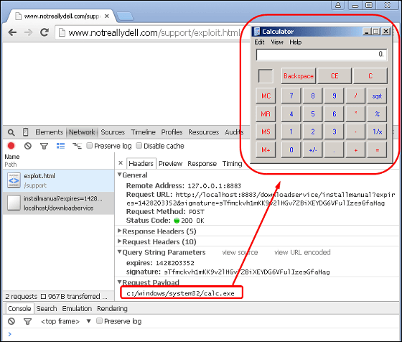The image size is (402, 342).
Task: Go back with the browser back arrow
Action: click(12, 32)
